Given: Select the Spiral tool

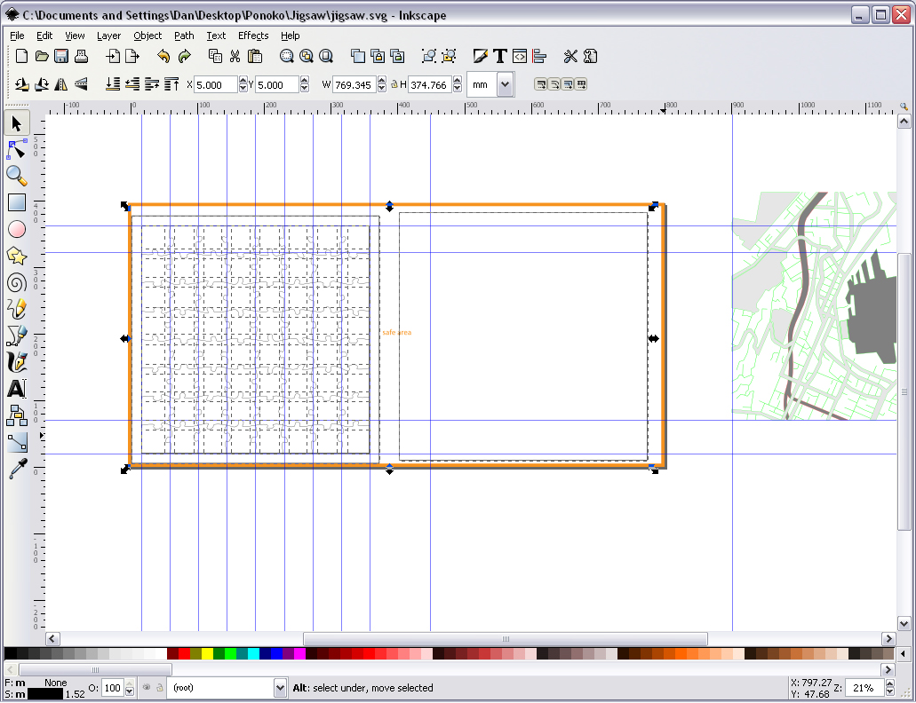Looking at the screenshot, I should pyautogui.click(x=16, y=282).
